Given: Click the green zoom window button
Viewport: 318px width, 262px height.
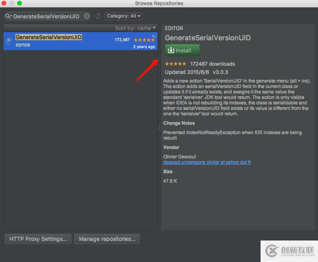Looking at the screenshot, I should click(x=20, y=3).
